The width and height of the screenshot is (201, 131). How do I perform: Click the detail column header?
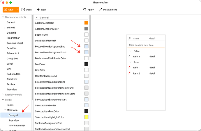pos(156,38)
